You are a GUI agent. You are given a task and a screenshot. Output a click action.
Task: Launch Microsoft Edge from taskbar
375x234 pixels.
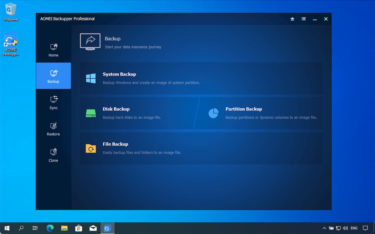50,228
